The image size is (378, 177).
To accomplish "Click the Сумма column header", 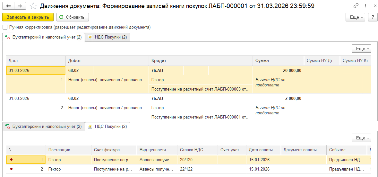I will (278, 61).
